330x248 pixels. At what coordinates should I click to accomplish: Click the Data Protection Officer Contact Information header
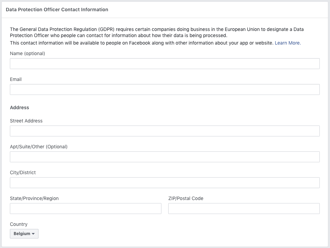57,10
